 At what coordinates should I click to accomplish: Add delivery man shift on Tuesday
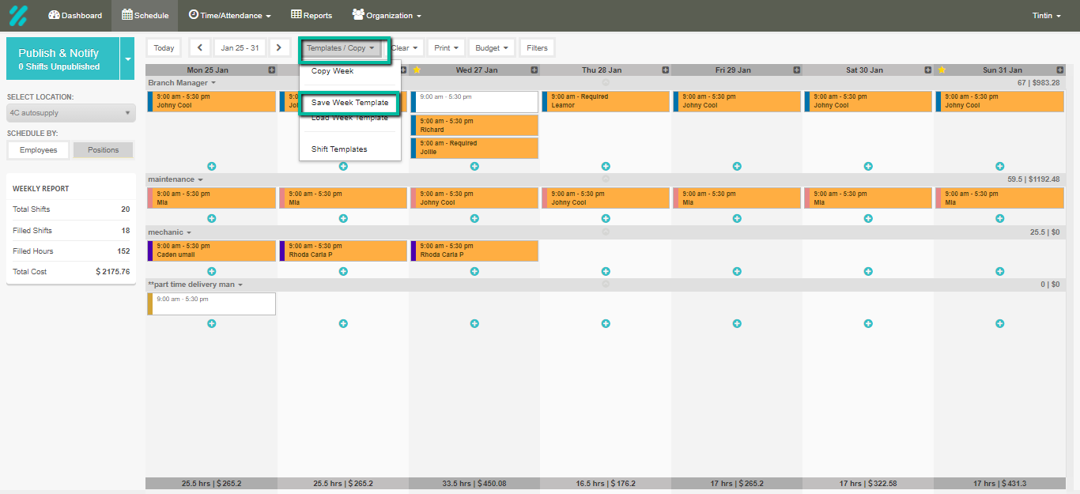343,323
